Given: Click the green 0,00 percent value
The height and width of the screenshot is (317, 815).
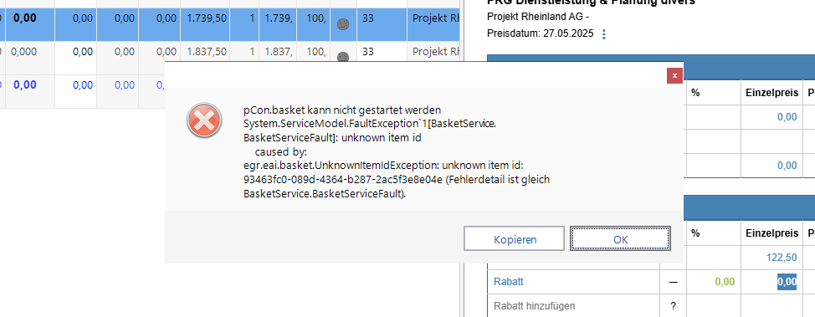Looking at the screenshot, I should click(x=725, y=282).
